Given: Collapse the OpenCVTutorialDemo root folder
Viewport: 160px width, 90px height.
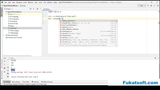Looking at the screenshot, I should point(4,12).
